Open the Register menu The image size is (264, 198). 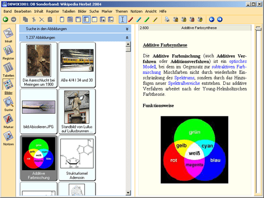tap(53, 12)
